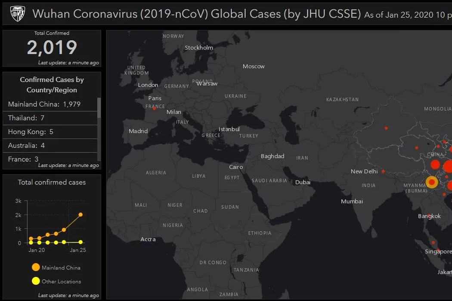452x301 pixels.
Task: Click the Confirmed Cases by Country/Region heading
Action: [x=52, y=85]
